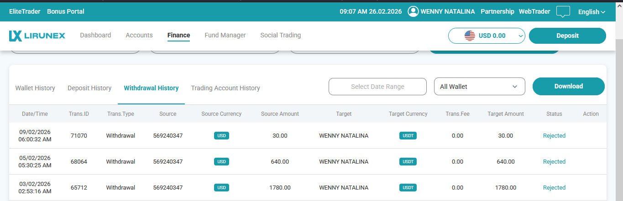Click the Trans.Fee column header
Screen dimensions: 623x201
tap(457, 114)
